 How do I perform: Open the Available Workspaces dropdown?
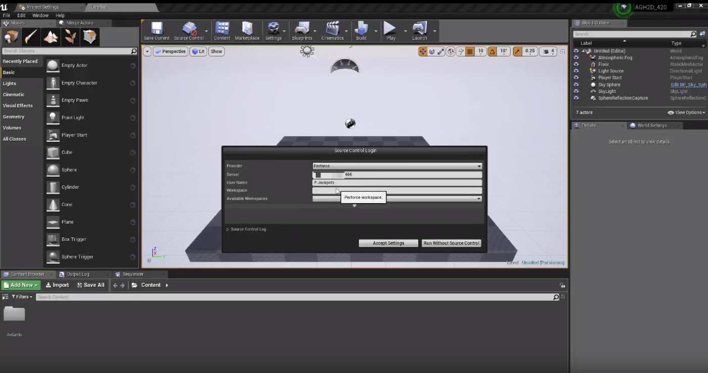397,199
